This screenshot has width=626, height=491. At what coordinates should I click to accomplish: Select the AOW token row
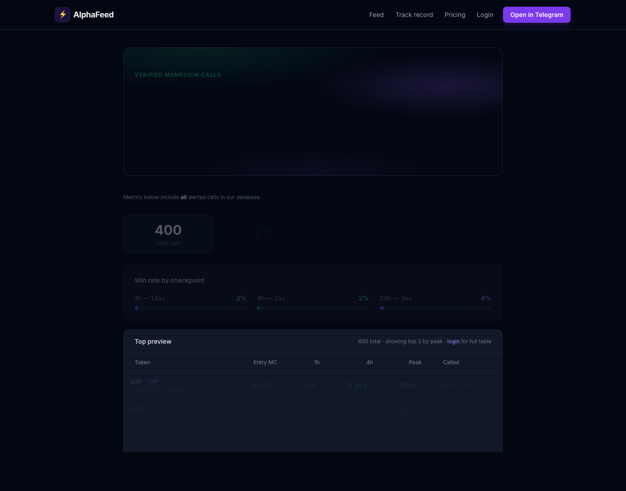(313, 412)
